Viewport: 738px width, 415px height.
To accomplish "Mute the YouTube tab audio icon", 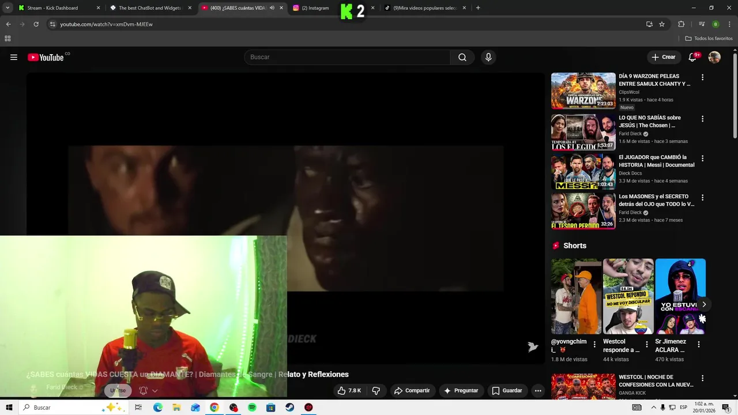I will click(x=272, y=8).
